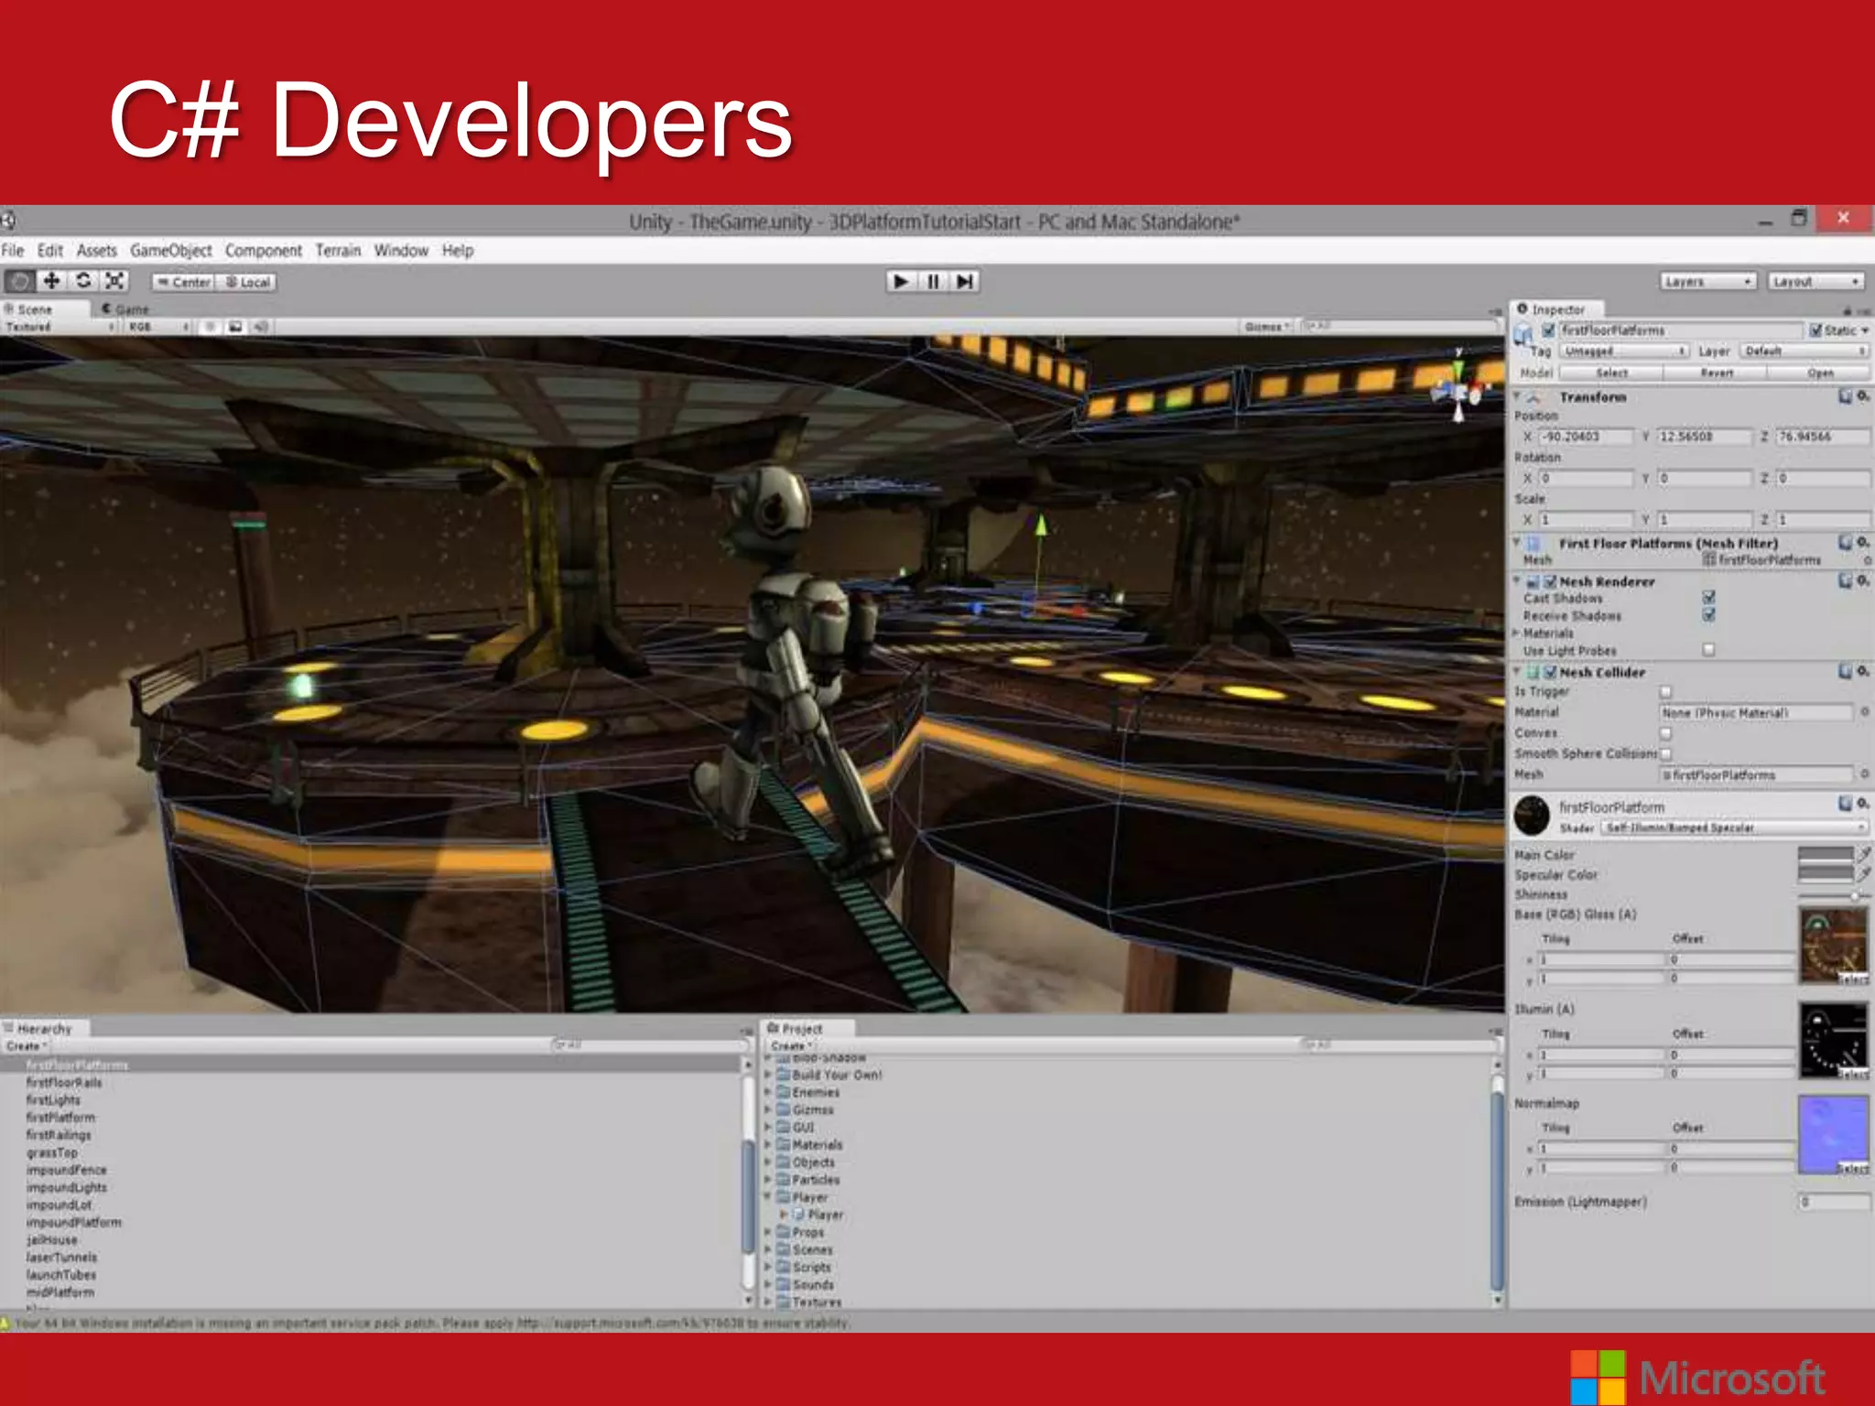Switch to the Game tab
The image size is (1875, 1406).
[126, 309]
